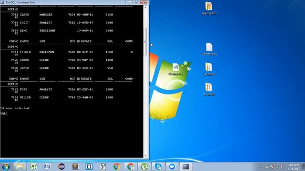Click employee number 7934 in MILLER row
The image size is (305, 171).
pos(15,97)
